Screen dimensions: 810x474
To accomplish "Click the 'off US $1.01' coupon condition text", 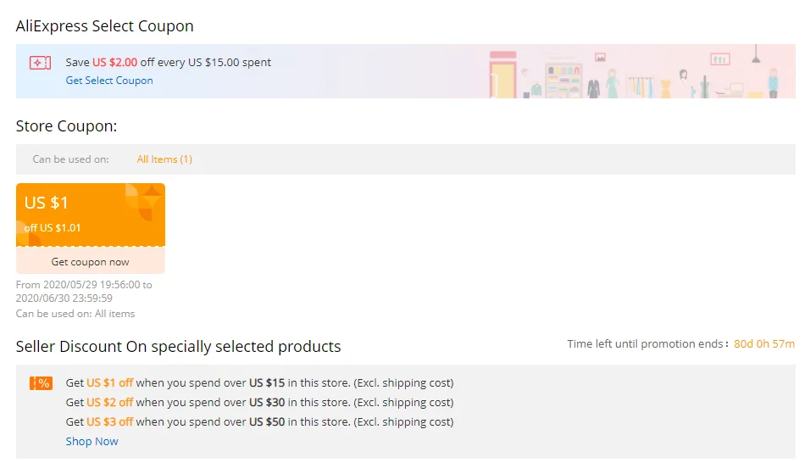I will (x=53, y=228).
